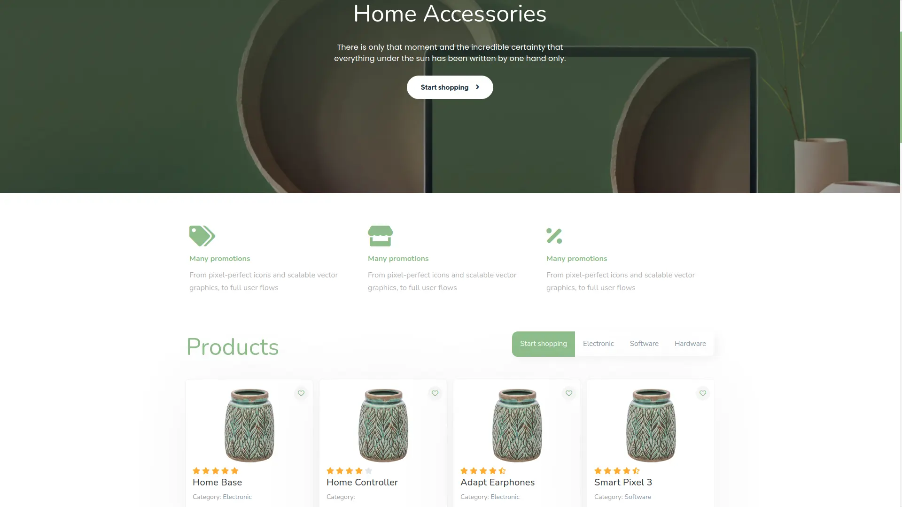Click the page vertical scrollbar thumb
Screen dimensions: 902x507
coord(901,87)
